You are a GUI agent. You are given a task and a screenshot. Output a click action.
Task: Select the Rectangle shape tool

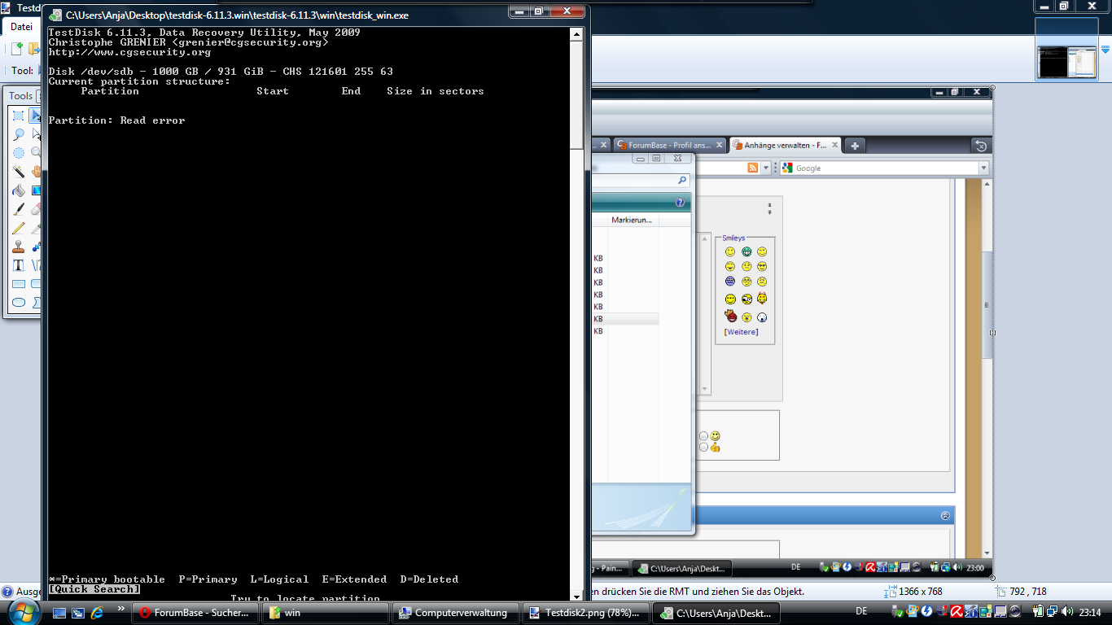18,284
